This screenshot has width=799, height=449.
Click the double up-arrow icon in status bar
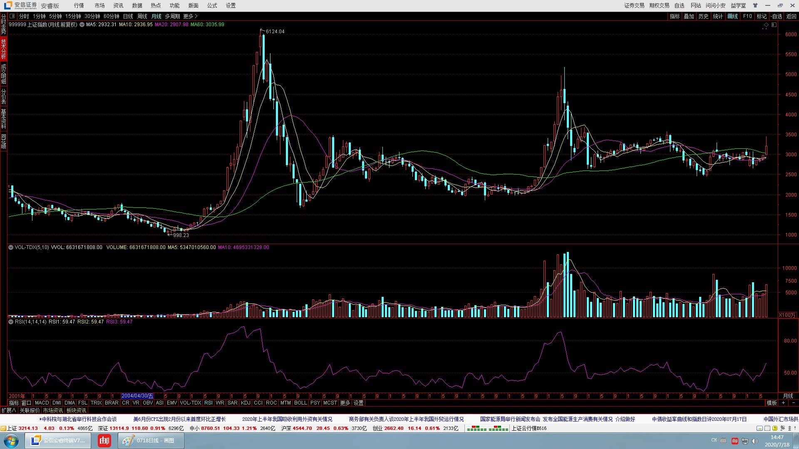(789, 428)
